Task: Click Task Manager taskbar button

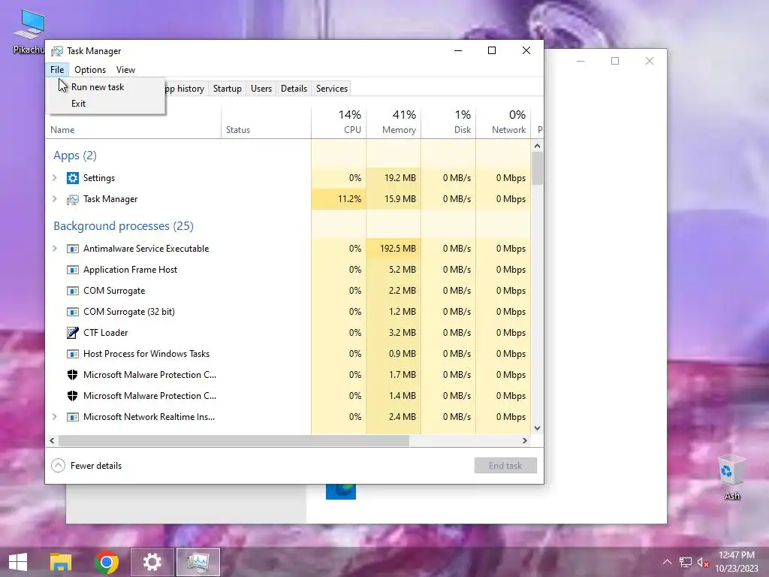Action: pyautogui.click(x=198, y=562)
